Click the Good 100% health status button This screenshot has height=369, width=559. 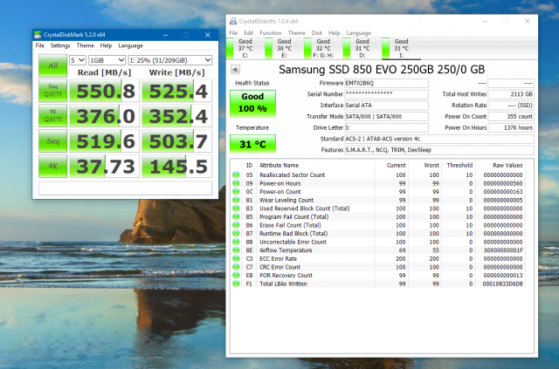pyautogui.click(x=252, y=102)
